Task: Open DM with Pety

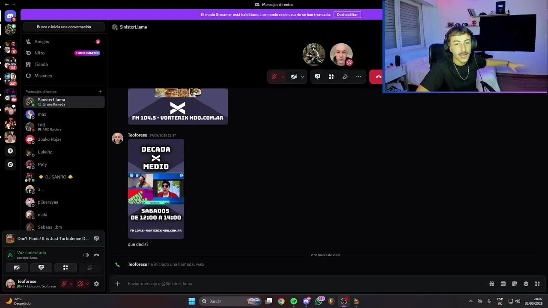Action: point(64,164)
